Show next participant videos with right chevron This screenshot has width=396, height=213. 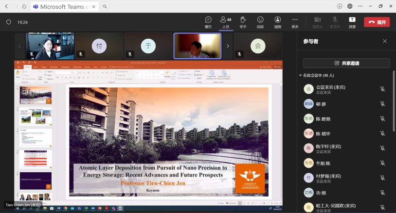click(x=228, y=46)
